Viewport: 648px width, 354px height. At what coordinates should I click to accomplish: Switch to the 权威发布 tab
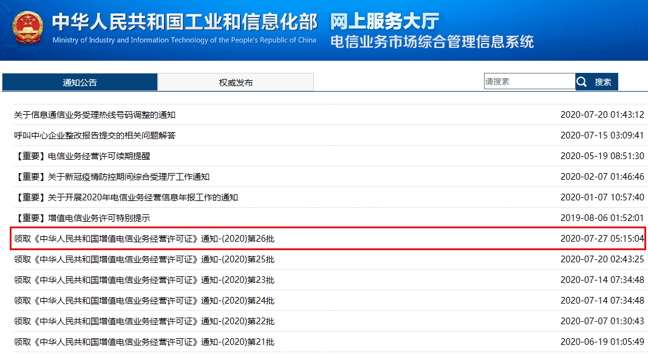(x=236, y=82)
